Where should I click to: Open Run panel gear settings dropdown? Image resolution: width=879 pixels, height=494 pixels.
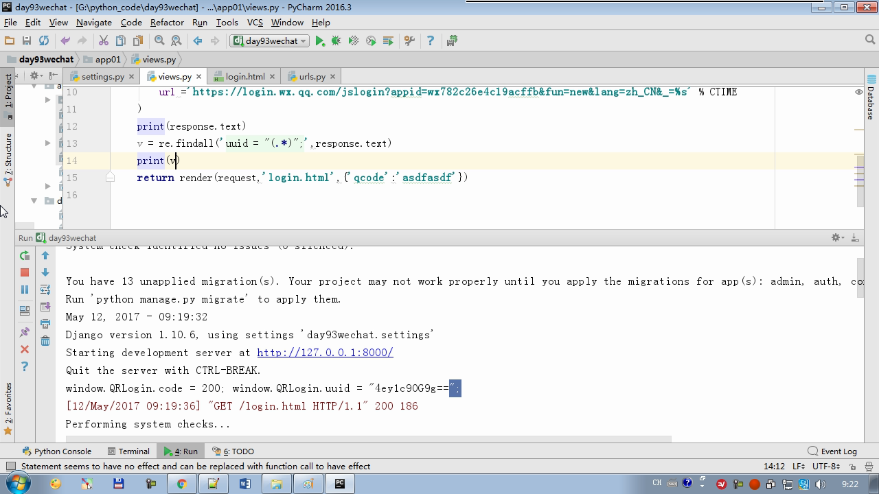pos(838,237)
